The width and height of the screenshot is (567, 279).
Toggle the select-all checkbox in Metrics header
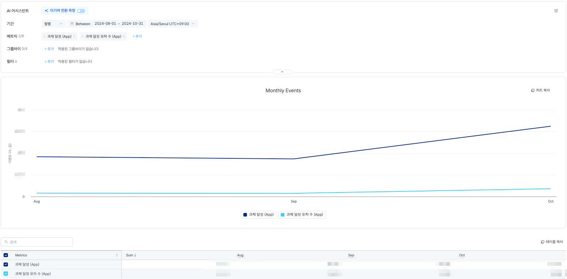(x=6, y=255)
